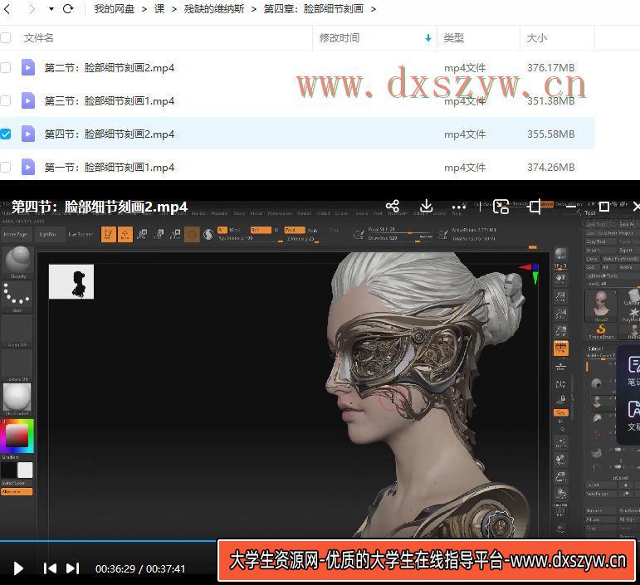Play the video

18,568
